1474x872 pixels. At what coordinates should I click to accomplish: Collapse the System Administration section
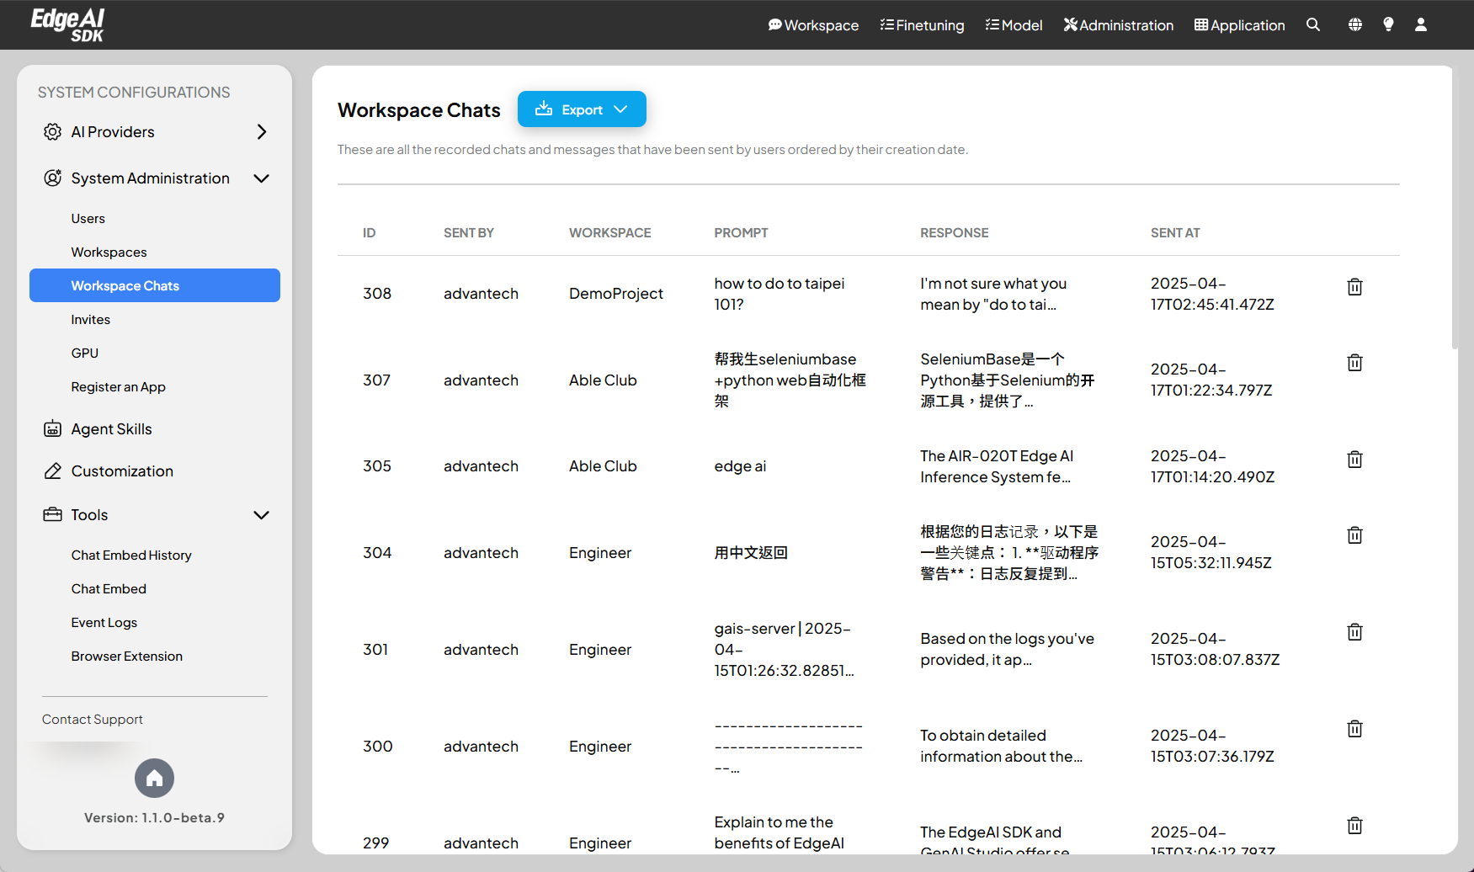[x=262, y=178]
